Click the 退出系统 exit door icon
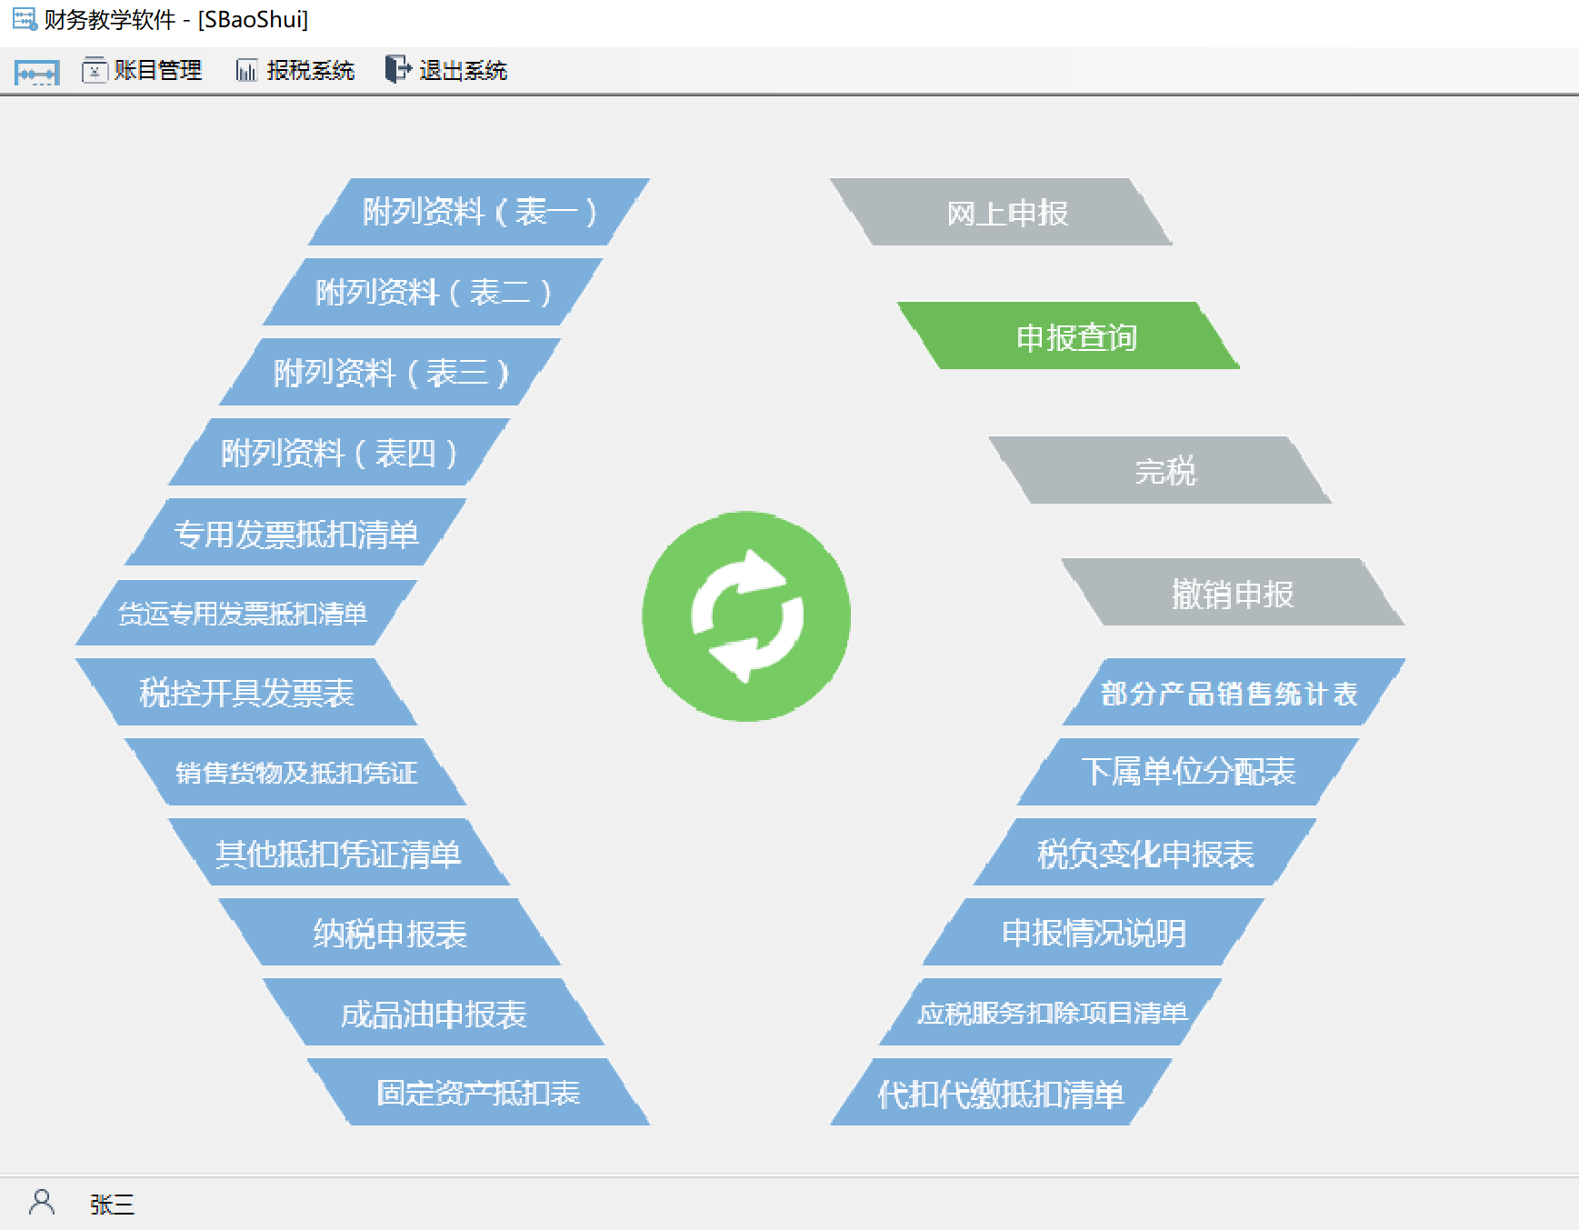1579x1230 pixels. (x=397, y=70)
